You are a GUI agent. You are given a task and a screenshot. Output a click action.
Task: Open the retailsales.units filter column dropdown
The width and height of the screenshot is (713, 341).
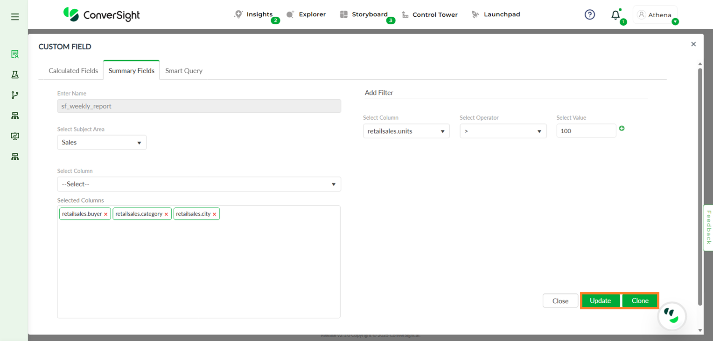406,131
